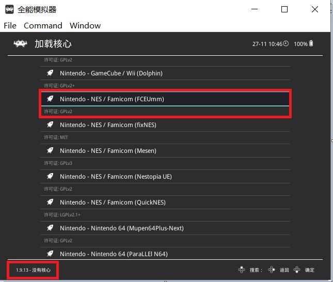Minimize the 全能模拟器 window
The image size is (333, 282).
[x=255, y=9]
